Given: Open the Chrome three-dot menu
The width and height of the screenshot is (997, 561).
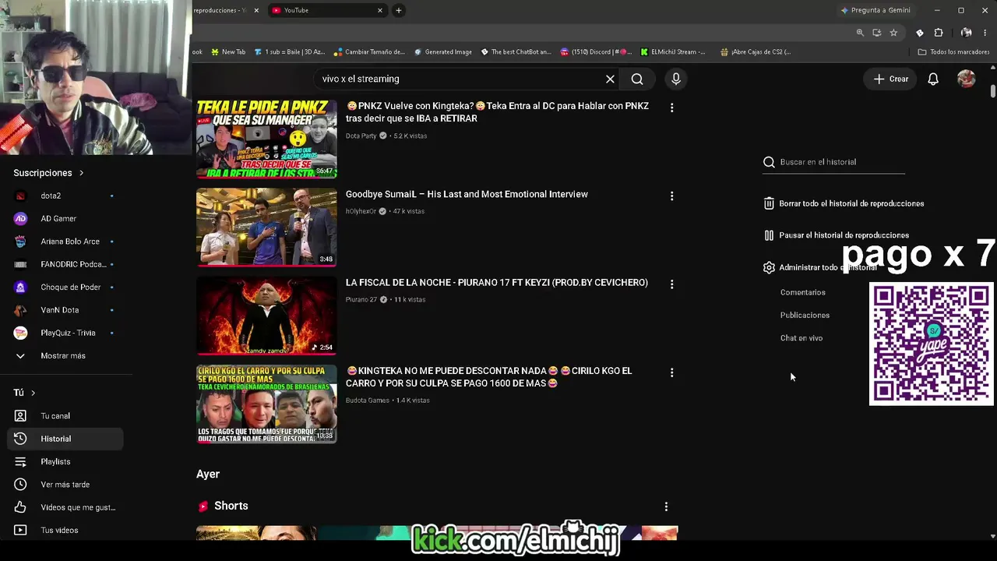Looking at the screenshot, I should (x=985, y=33).
